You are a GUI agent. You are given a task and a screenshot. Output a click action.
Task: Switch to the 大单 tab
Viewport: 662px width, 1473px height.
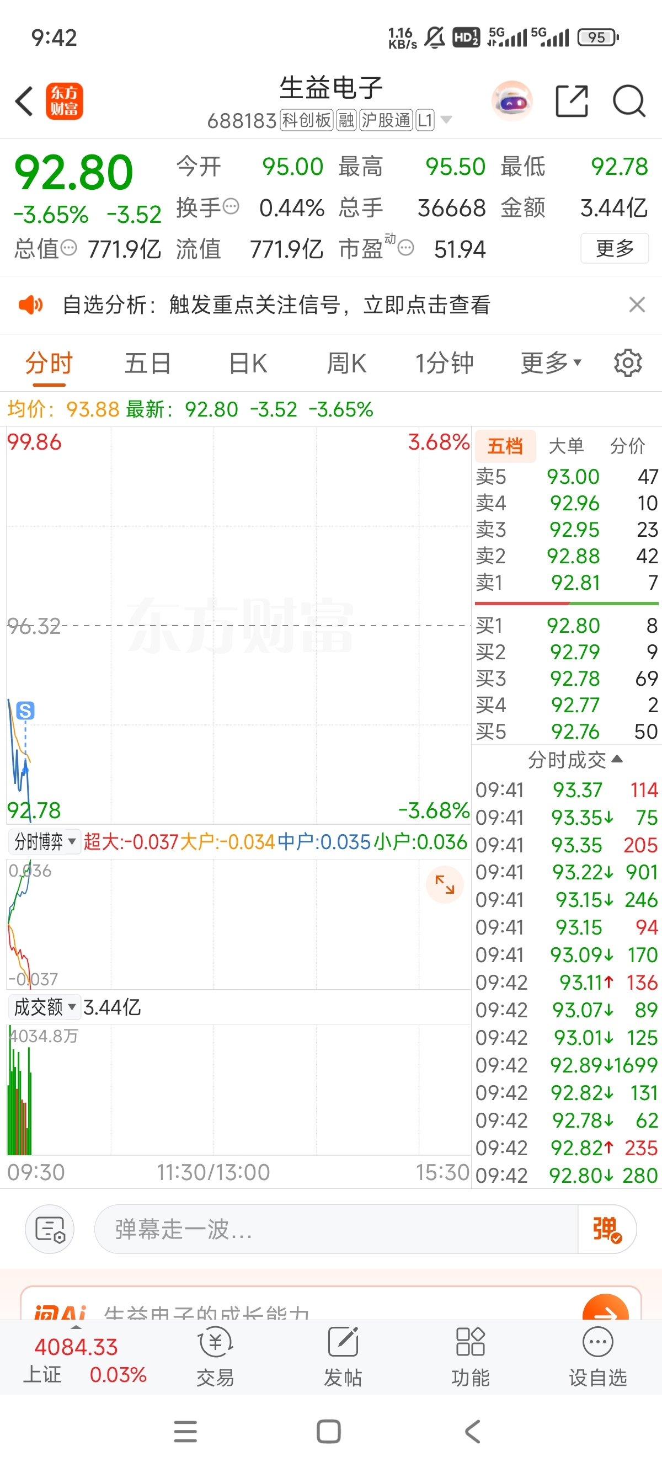coord(566,446)
